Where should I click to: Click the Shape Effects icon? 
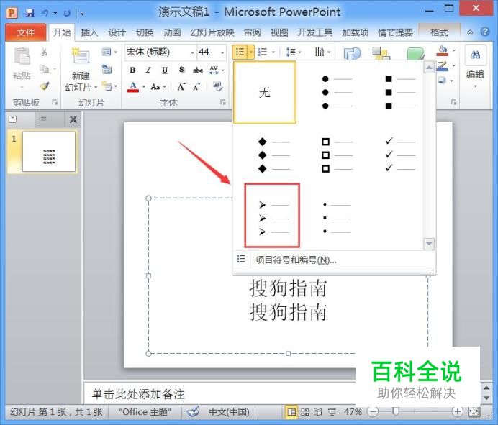(x=443, y=81)
